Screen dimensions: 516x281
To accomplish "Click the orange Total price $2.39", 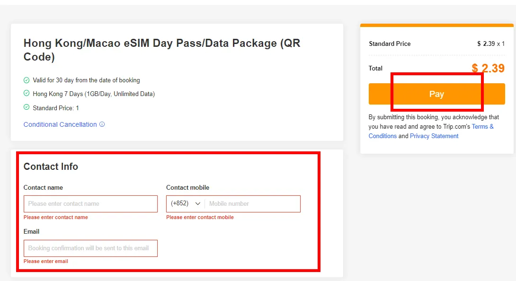I will point(488,68).
